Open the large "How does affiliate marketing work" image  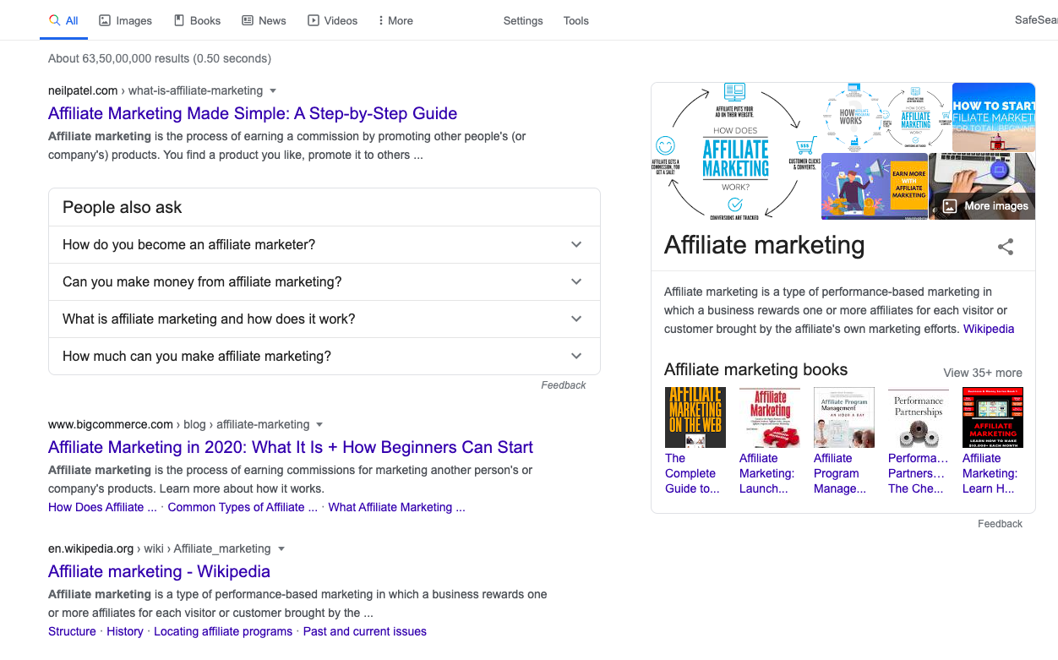tap(735, 151)
